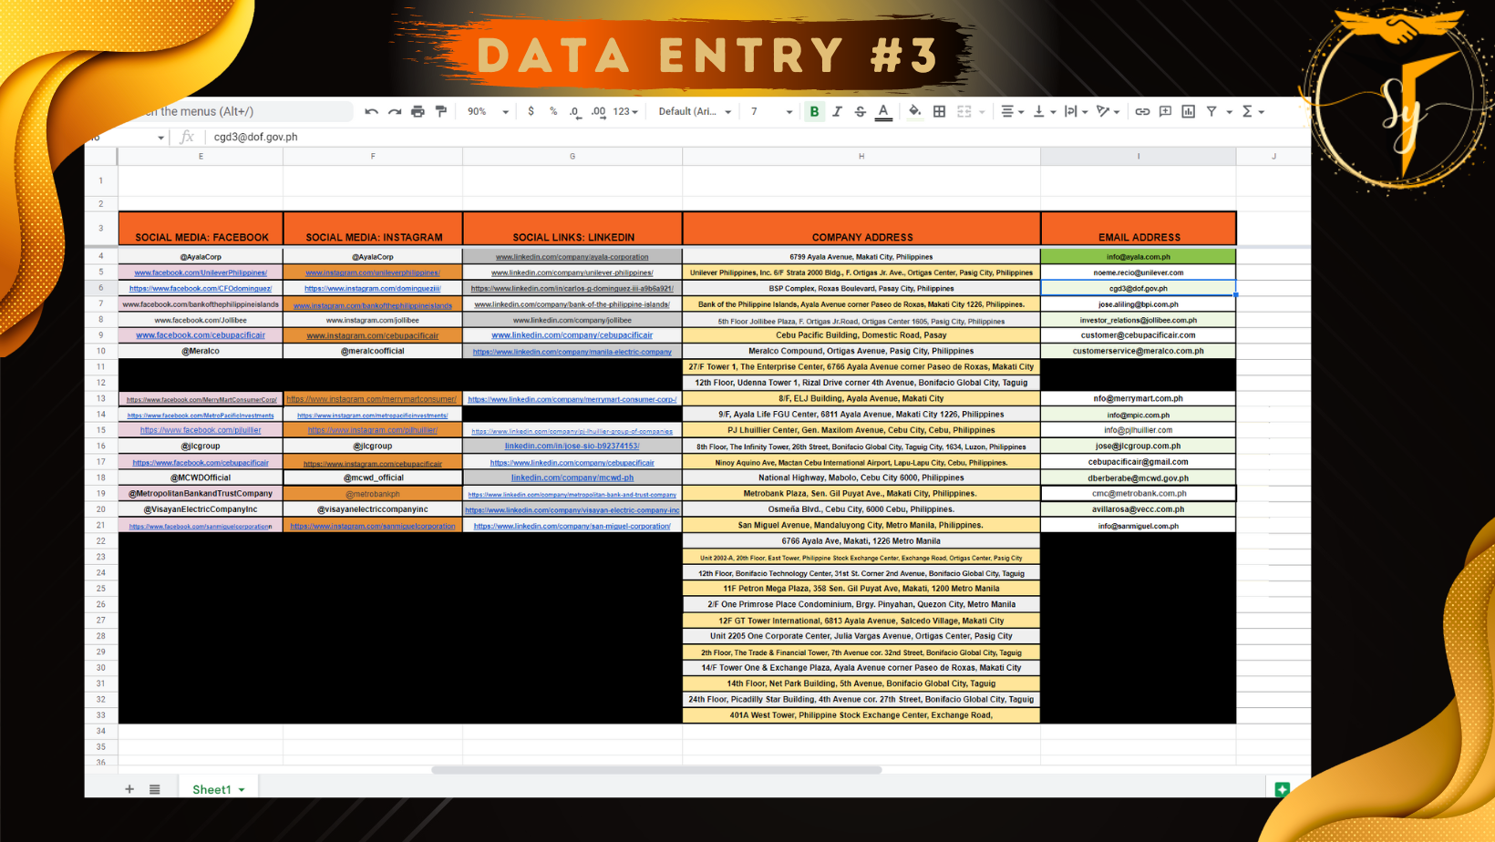This screenshot has height=842, width=1495.
Task: Open the filter views dropdown arrow
Action: click(1229, 112)
